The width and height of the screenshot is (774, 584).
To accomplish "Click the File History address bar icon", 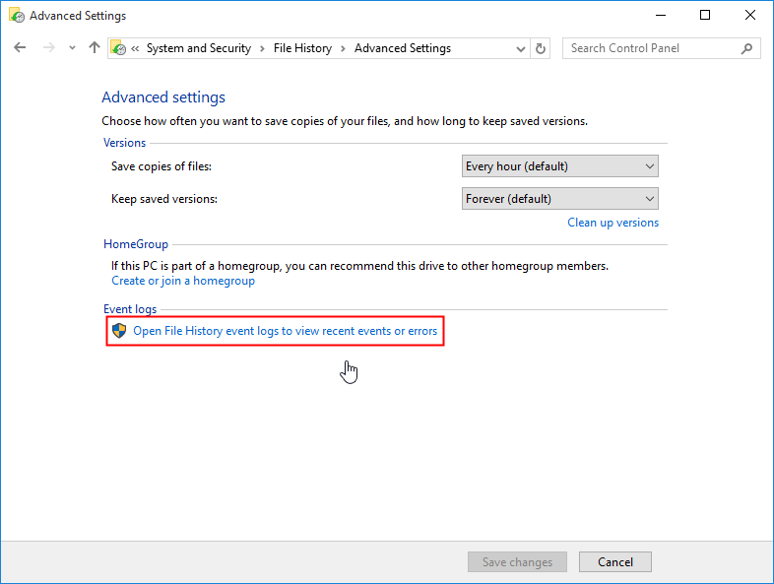I will tap(119, 48).
